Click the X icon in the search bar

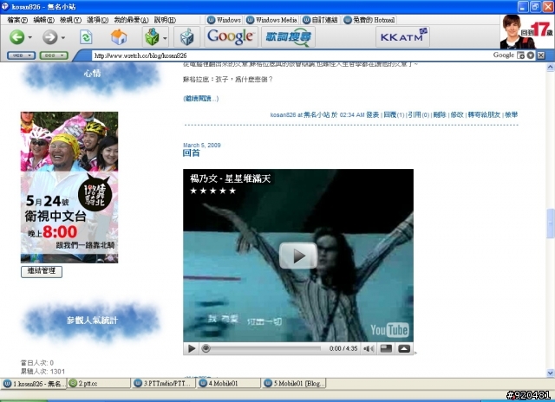(x=541, y=55)
